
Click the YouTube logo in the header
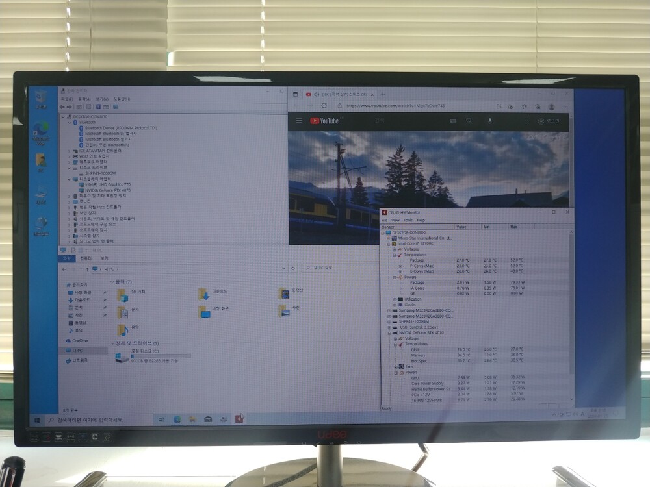coord(324,121)
